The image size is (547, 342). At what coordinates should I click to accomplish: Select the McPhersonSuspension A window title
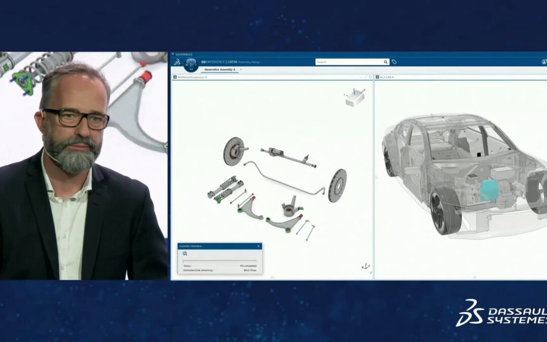pos(192,77)
